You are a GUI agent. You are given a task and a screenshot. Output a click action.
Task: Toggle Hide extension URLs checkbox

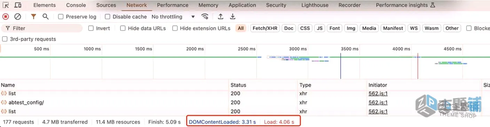tap(175, 28)
